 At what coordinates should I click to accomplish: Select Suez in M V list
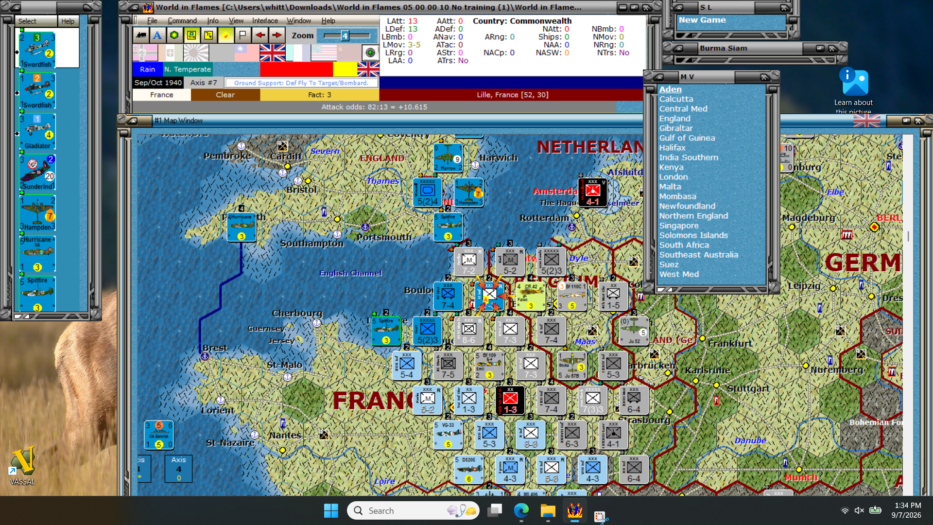pos(669,264)
